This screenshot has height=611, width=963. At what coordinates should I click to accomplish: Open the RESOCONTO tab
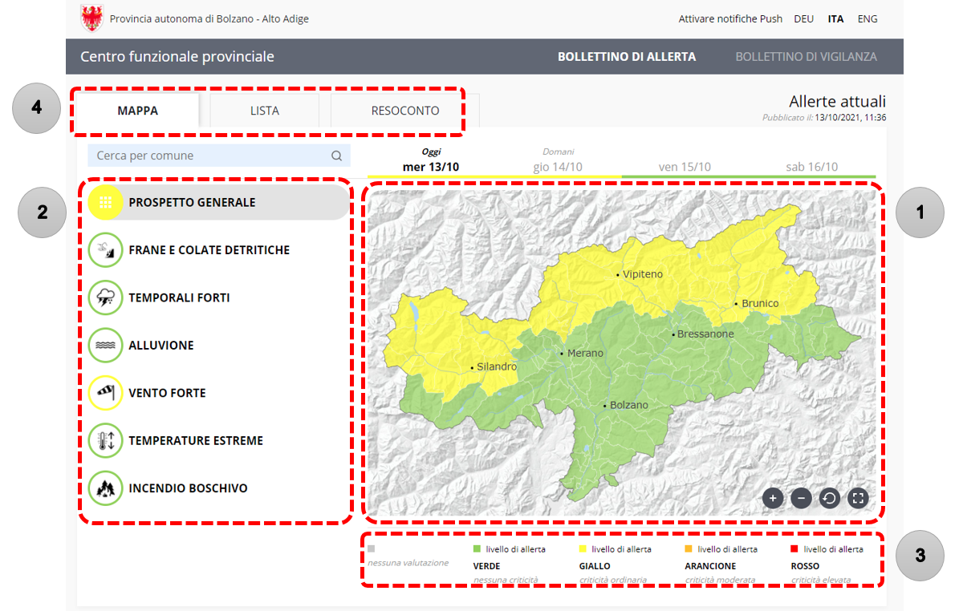point(404,111)
